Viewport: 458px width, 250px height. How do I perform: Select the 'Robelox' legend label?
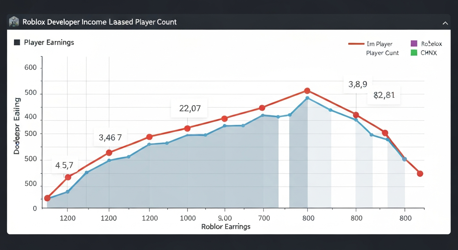pyautogui.click(x=431, y=44)
